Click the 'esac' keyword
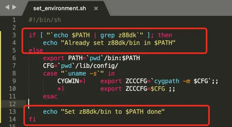Image resolution: width=232 pixels, height=127 pixels. coord(50,97)
